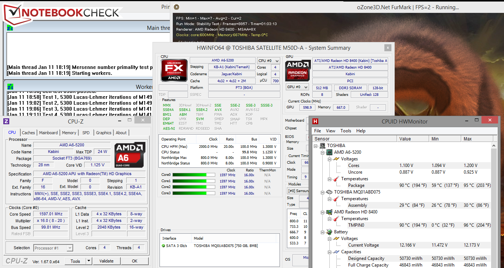Click the Min column header in HWMonitor

(x=445, y=139)
